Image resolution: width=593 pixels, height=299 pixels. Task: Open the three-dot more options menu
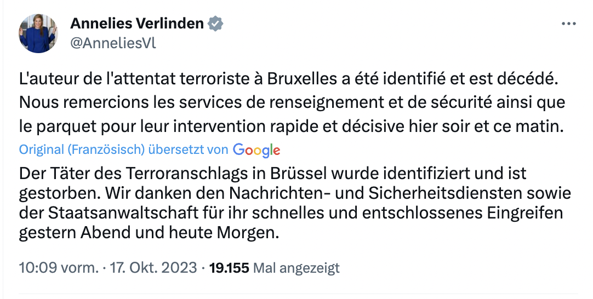pyautogui.click(x=569, y=24)
